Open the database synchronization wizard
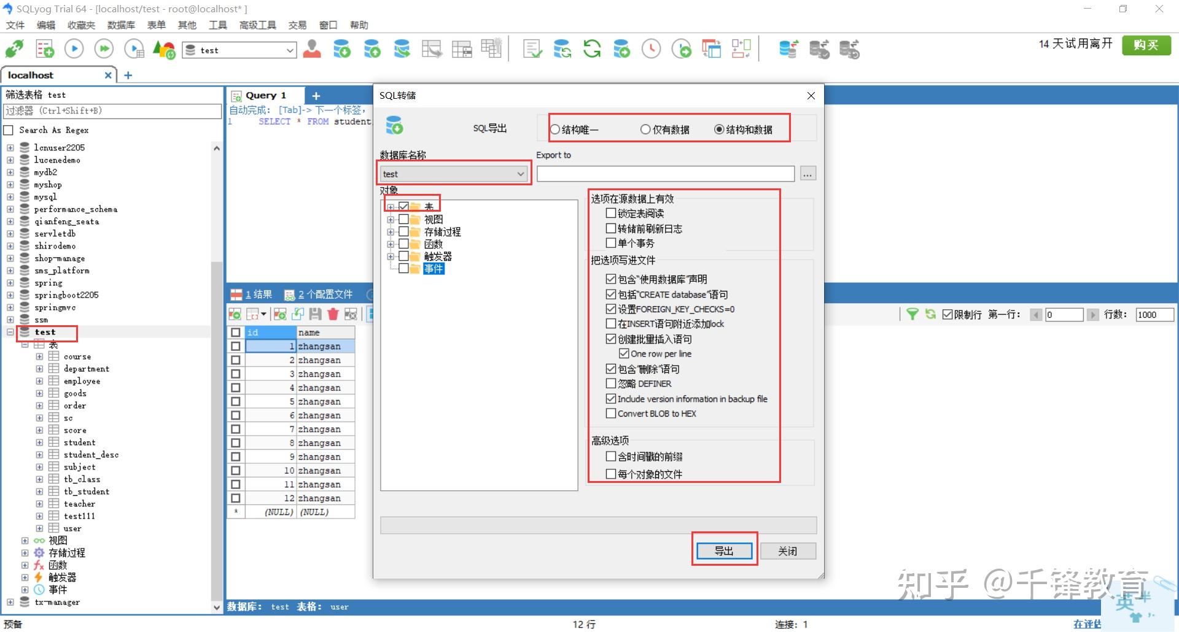Image resolution: width=1179 pixels, height=632 pixels. click(x=562, y=48)
